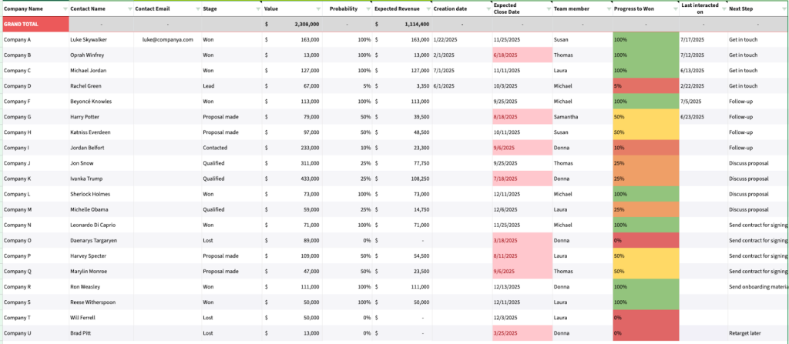Click the Next Step filter icon
789x344 pixels.
(x=784, y=9)
